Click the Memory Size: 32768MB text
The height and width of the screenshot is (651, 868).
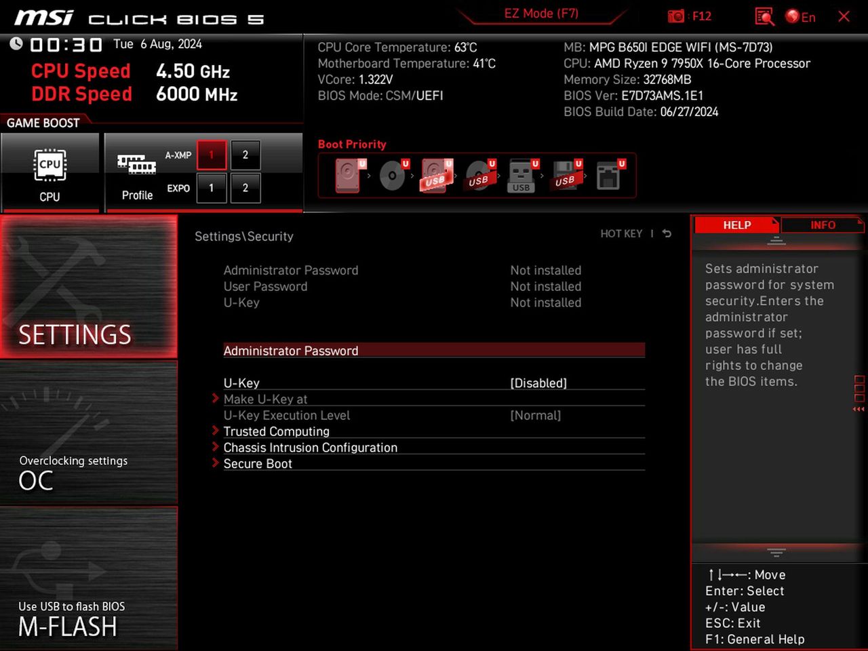627,79
